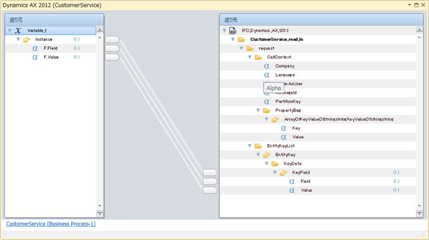Click the alpha icon next to Company
Screen dimensions: 429x240
(x=266, y=66)
